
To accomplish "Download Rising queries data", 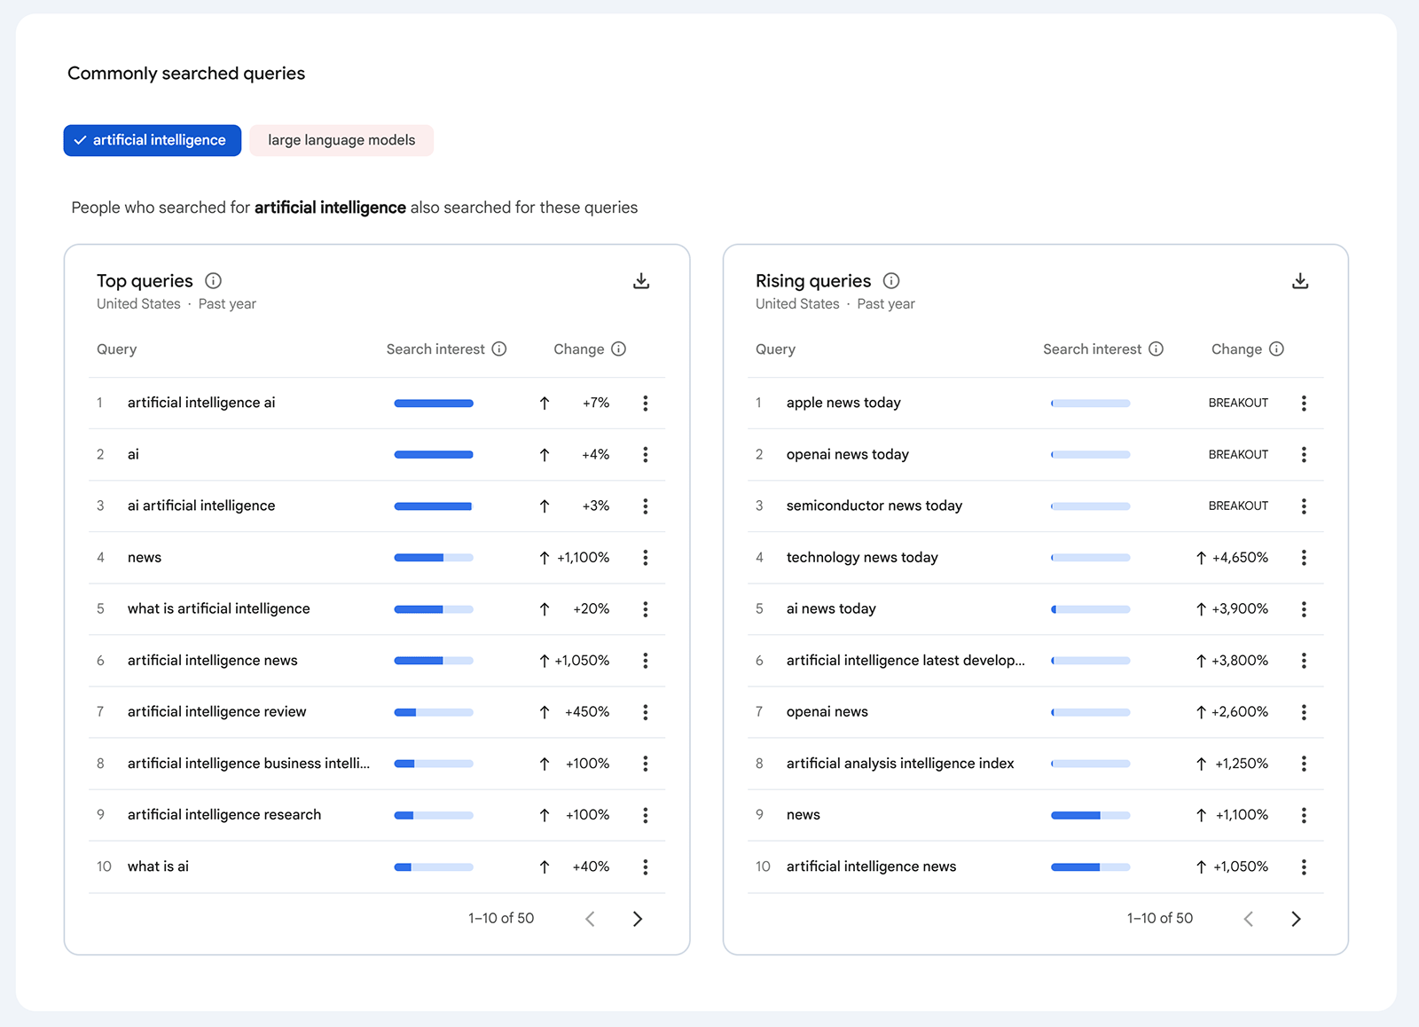I will click(1300, 280).
